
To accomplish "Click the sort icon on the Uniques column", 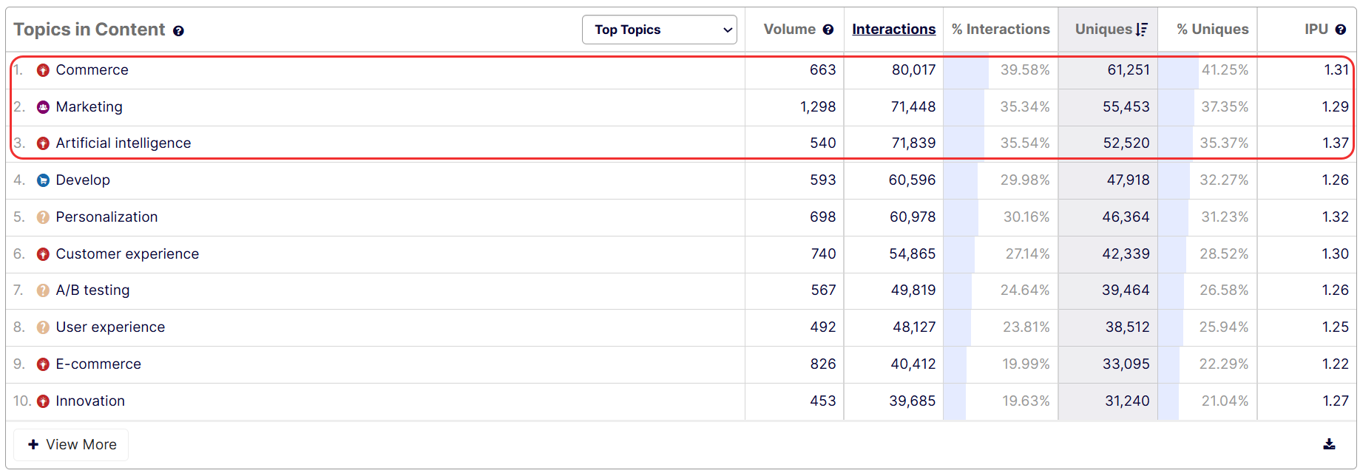I will click(x=1142, y=30).
